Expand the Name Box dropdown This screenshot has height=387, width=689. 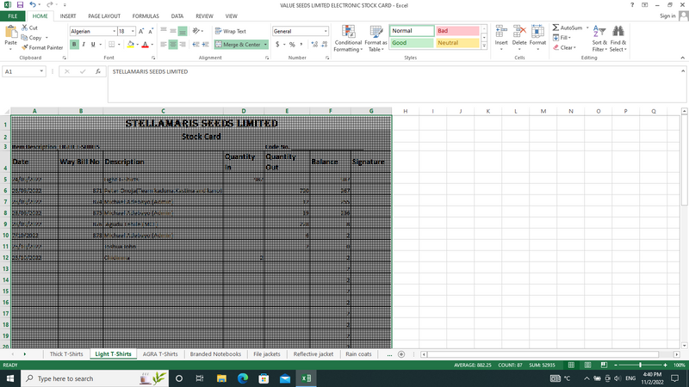click(41, 71)
